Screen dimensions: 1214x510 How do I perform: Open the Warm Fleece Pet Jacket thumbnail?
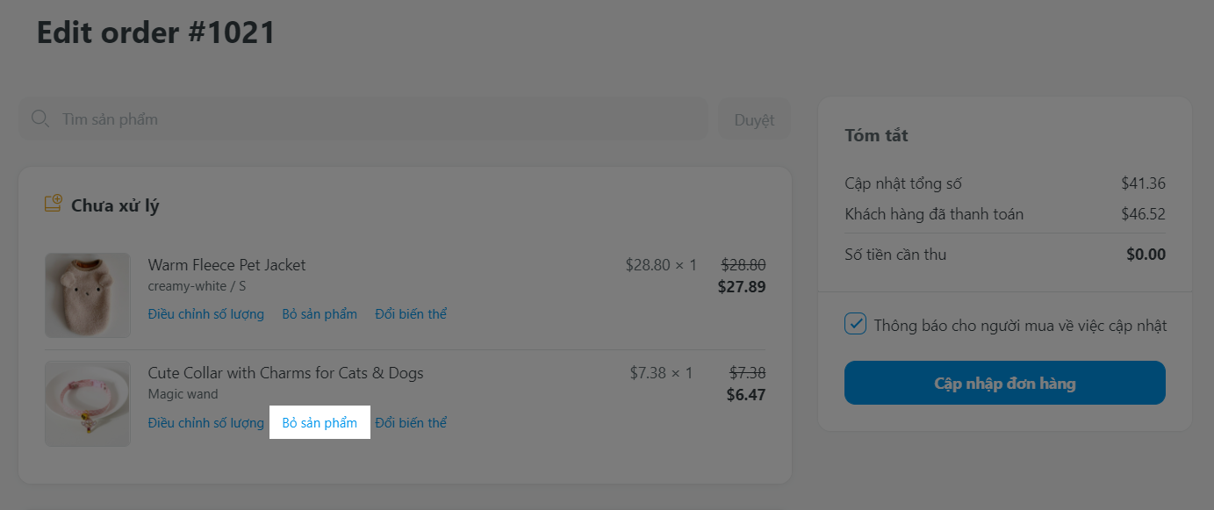click(x=88, y=295)
